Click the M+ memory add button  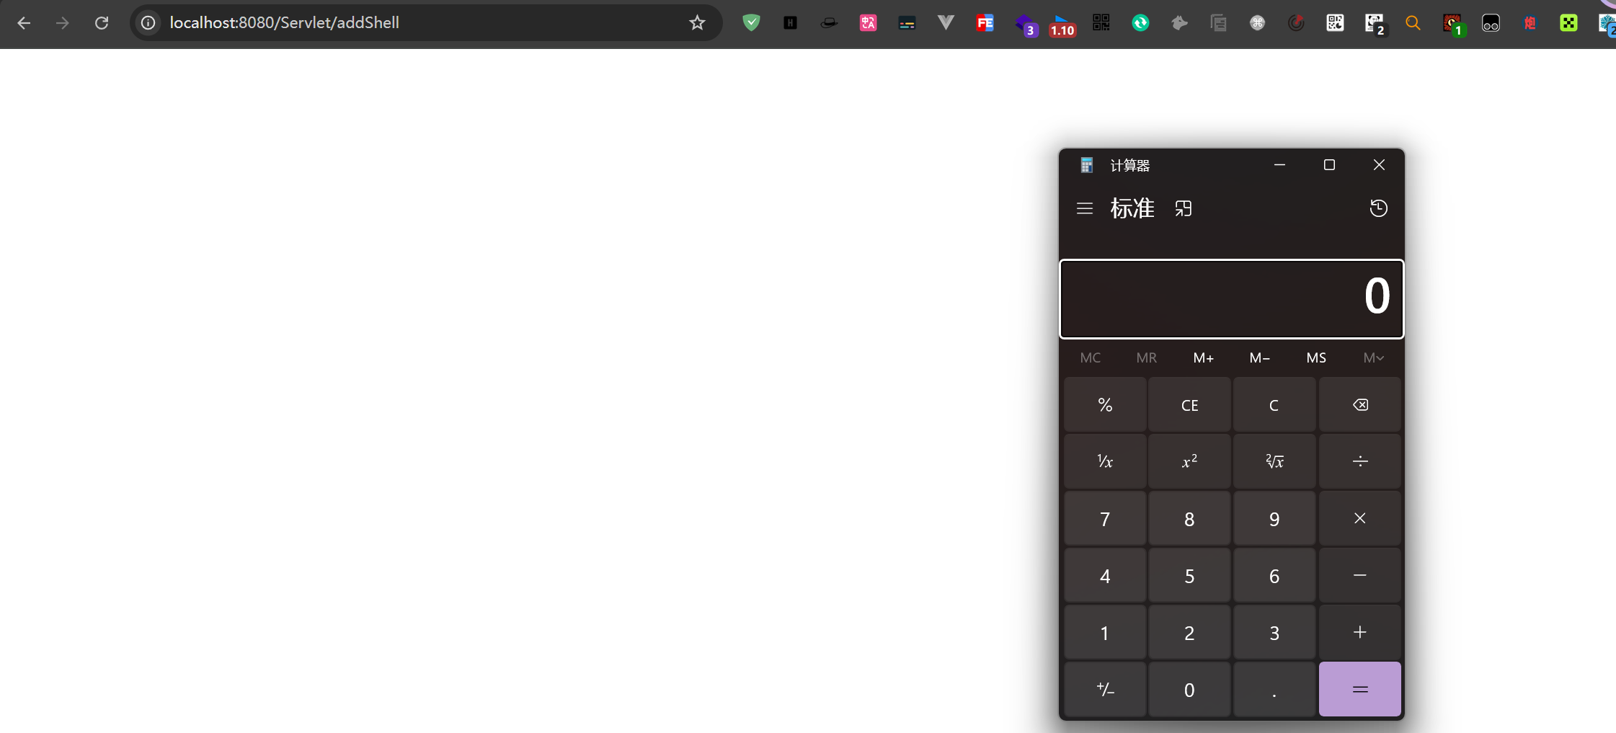1204,358
